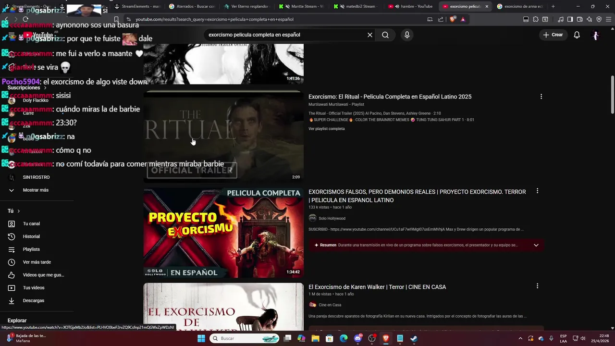Close the exorcismo pelicula tab
Viewport: 615px width, 346px height.
[x=487, y=6]
